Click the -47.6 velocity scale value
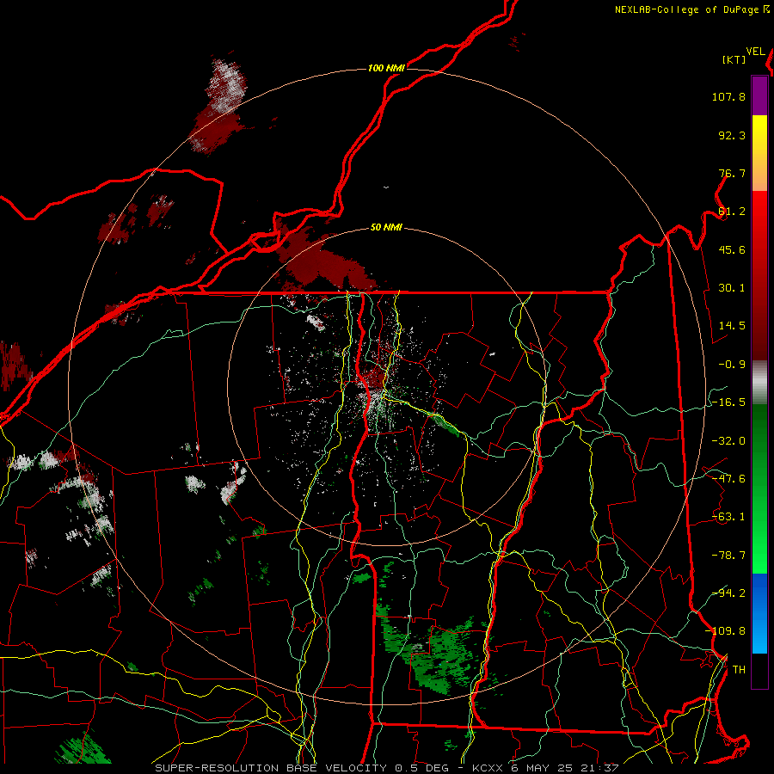 pyautogui.click(x=728, y=479)
